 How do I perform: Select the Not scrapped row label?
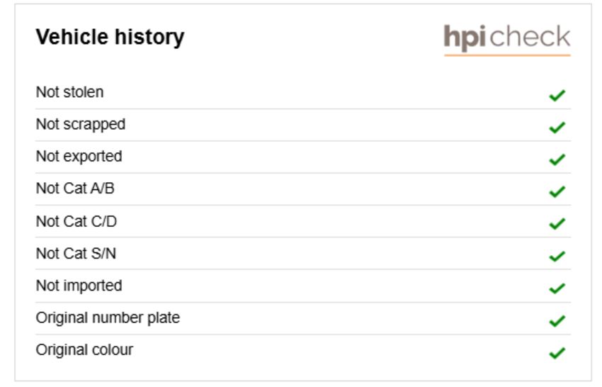tap(81, 125)
